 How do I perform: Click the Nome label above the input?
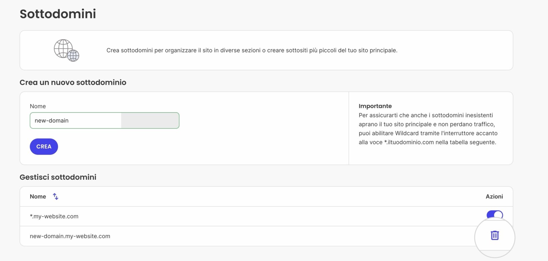pyautogui.click(x=38, y=106)
